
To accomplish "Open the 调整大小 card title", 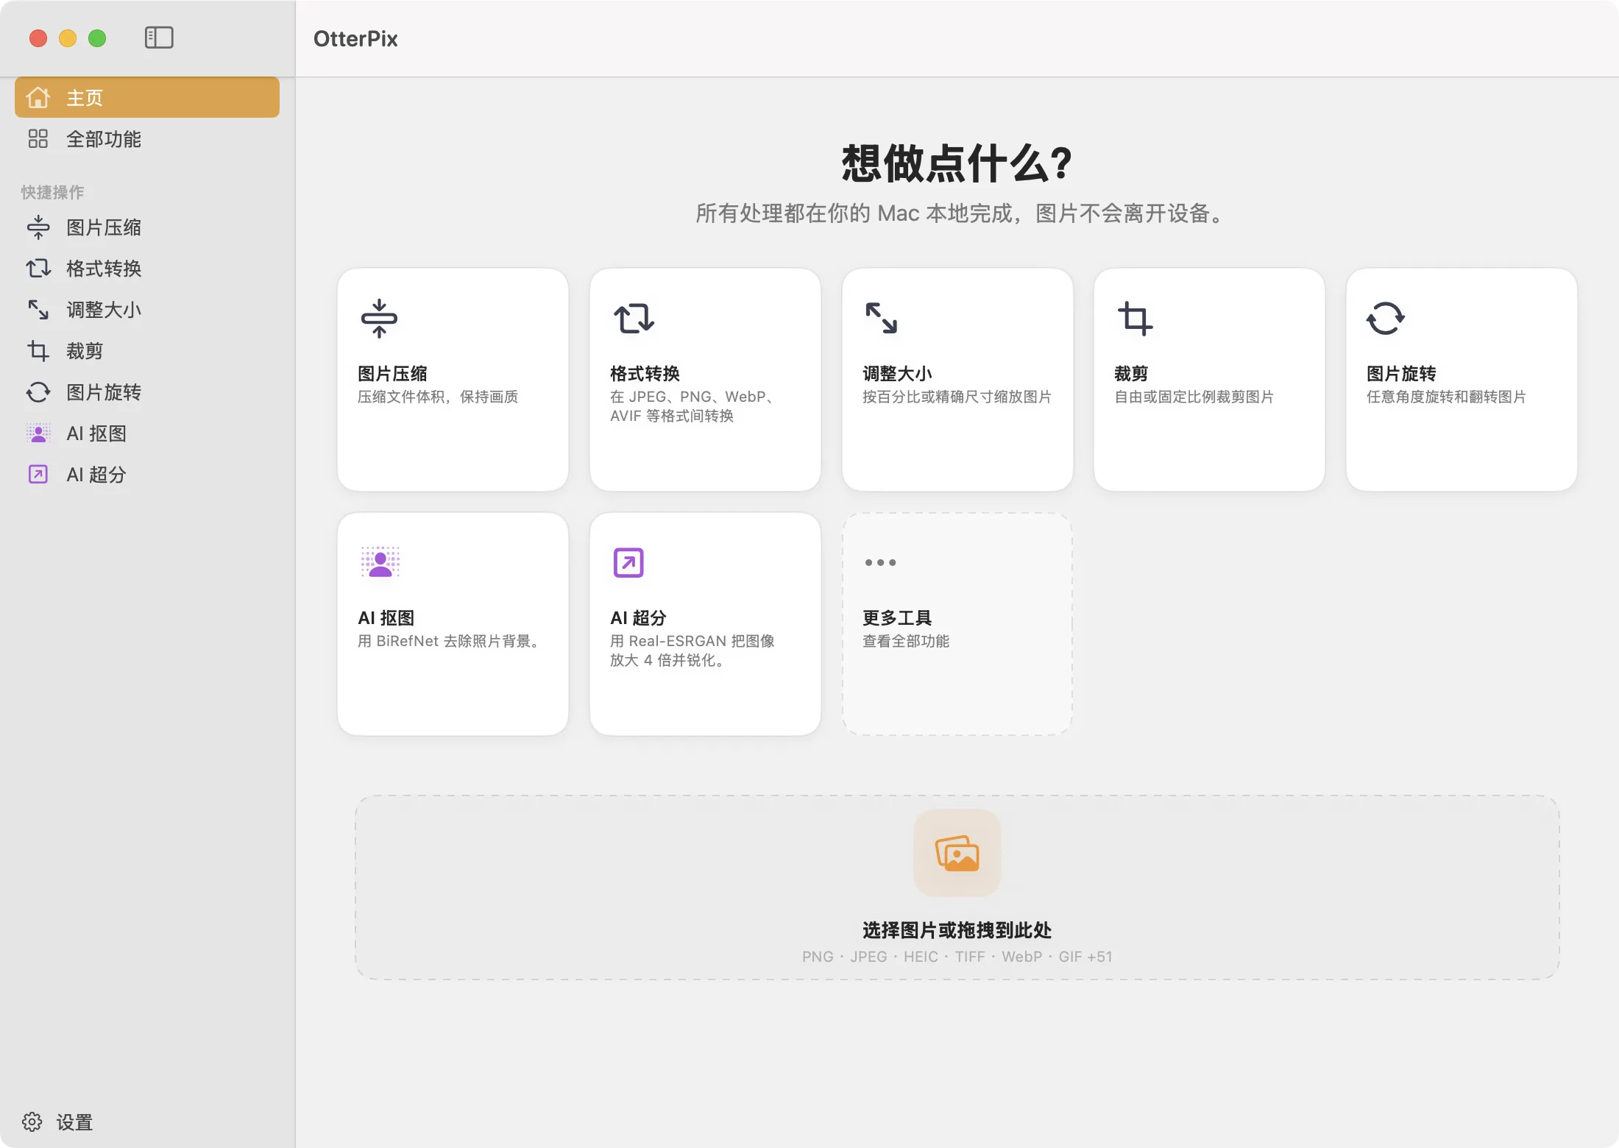I will [897, 374].
